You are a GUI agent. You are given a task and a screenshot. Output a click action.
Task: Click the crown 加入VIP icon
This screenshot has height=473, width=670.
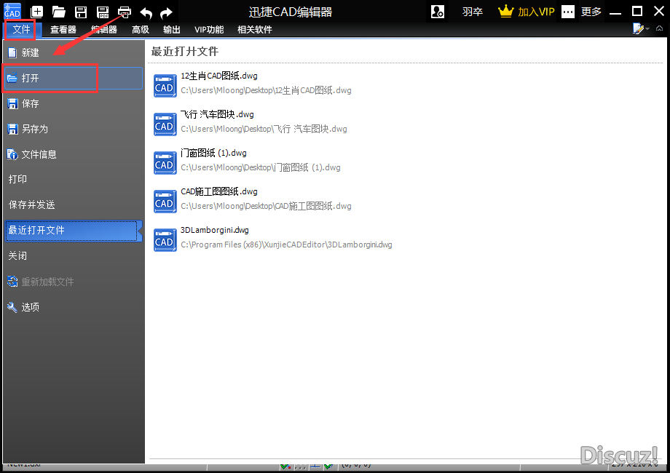pyautogui.click(x=506, y=12)
